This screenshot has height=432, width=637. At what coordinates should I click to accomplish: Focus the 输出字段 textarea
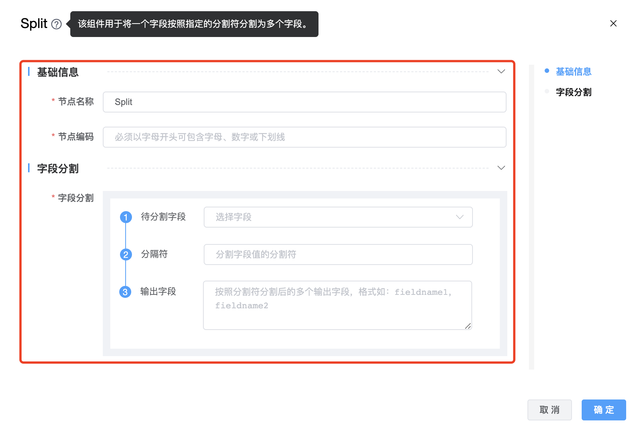click(x=337, y=305)
